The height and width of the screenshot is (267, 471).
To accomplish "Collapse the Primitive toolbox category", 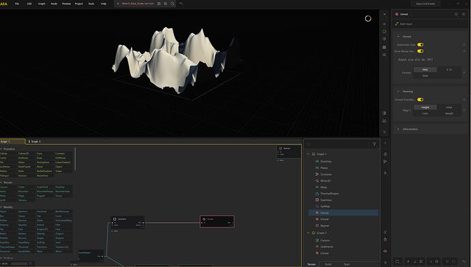I will tap(1, 149).
